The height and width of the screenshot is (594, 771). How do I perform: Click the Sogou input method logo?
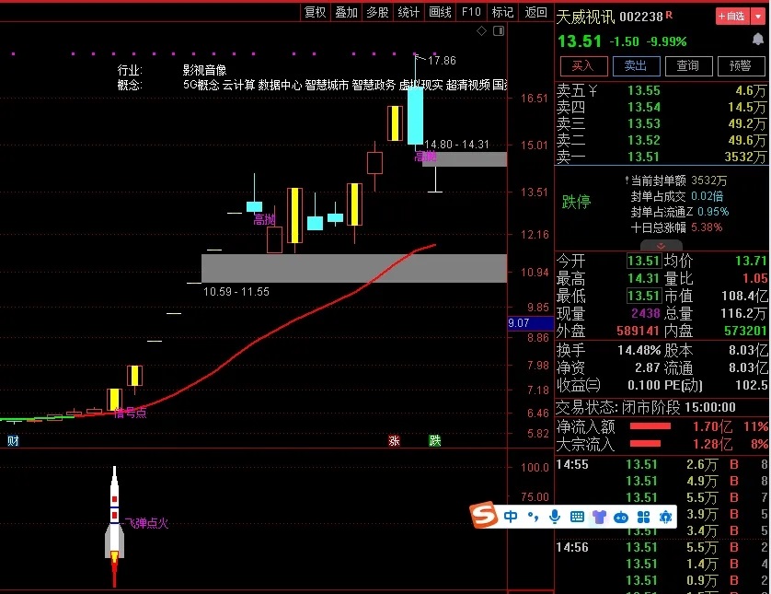[x=484, y=515]
